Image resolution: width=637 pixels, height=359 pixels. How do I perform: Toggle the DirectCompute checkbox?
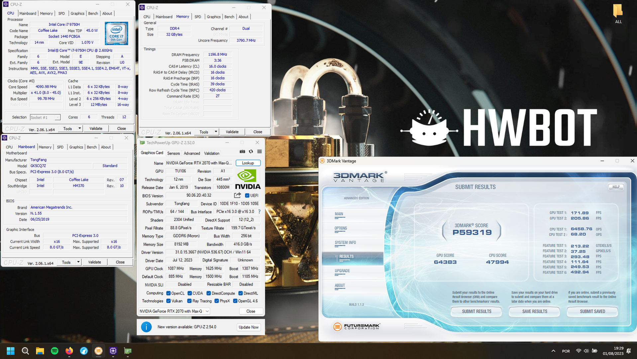click(x=209, y=293)
